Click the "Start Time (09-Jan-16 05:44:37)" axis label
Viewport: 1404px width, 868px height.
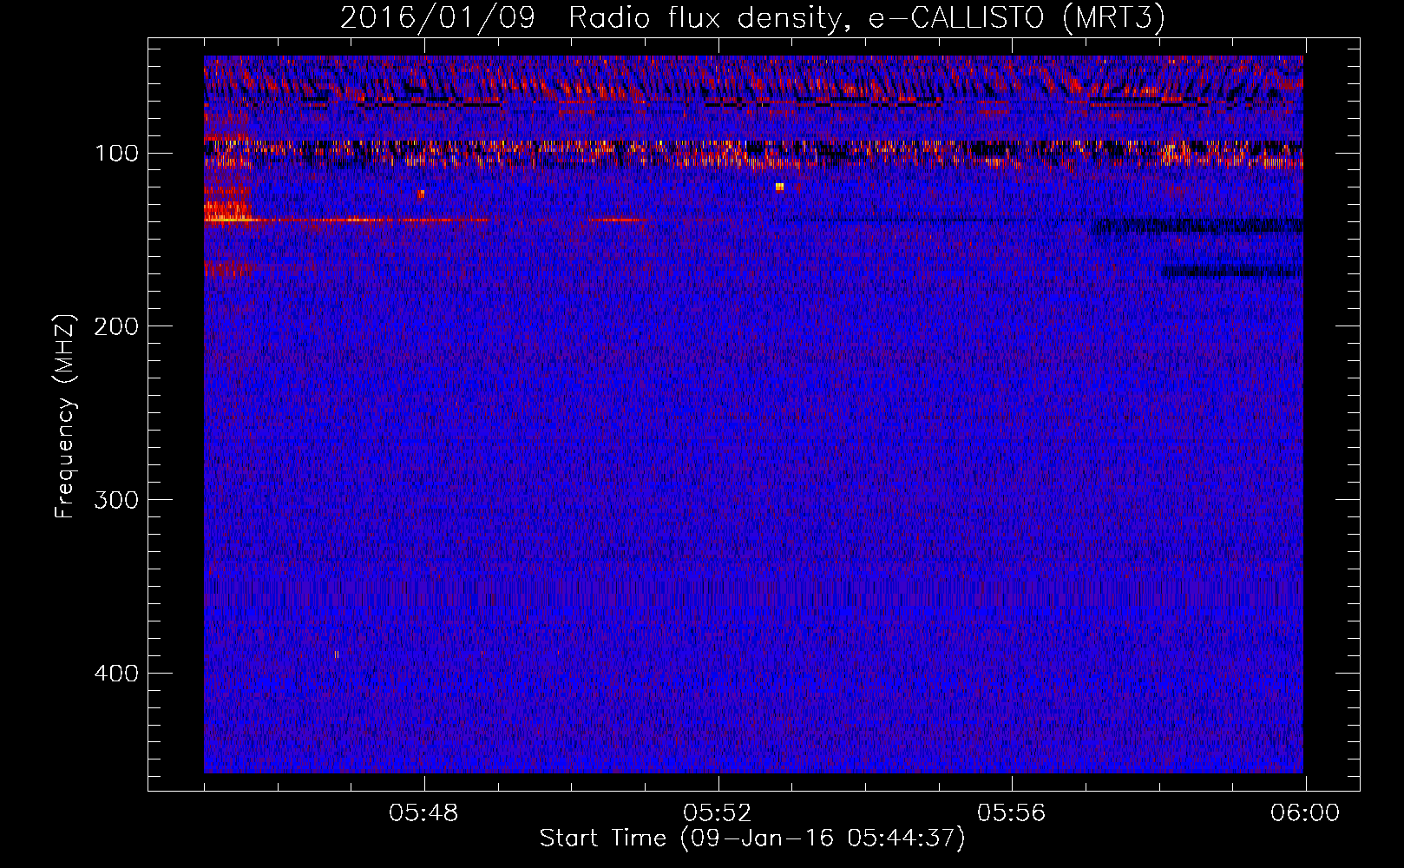coord(752,838)
